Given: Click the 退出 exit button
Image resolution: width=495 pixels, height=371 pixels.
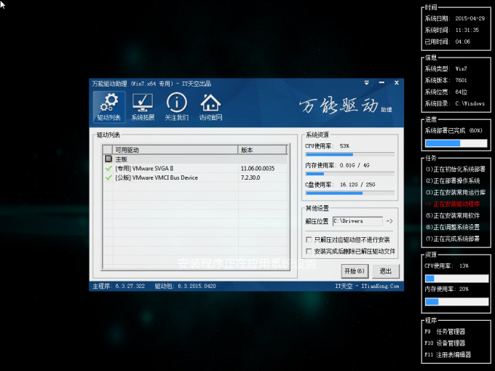Looking at the screenshot, I should 386,271.
